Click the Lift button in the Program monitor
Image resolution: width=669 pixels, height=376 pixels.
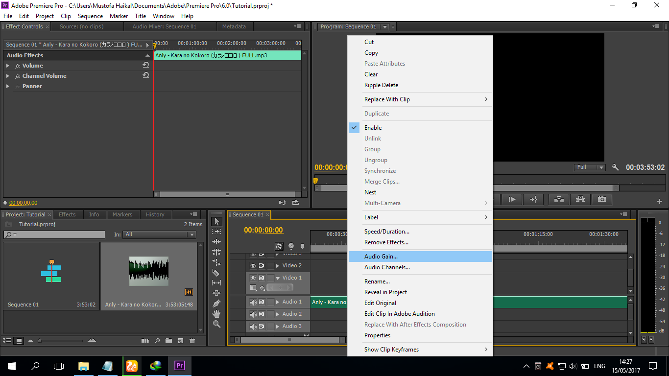pyautogui.click(x=558, y=199)
